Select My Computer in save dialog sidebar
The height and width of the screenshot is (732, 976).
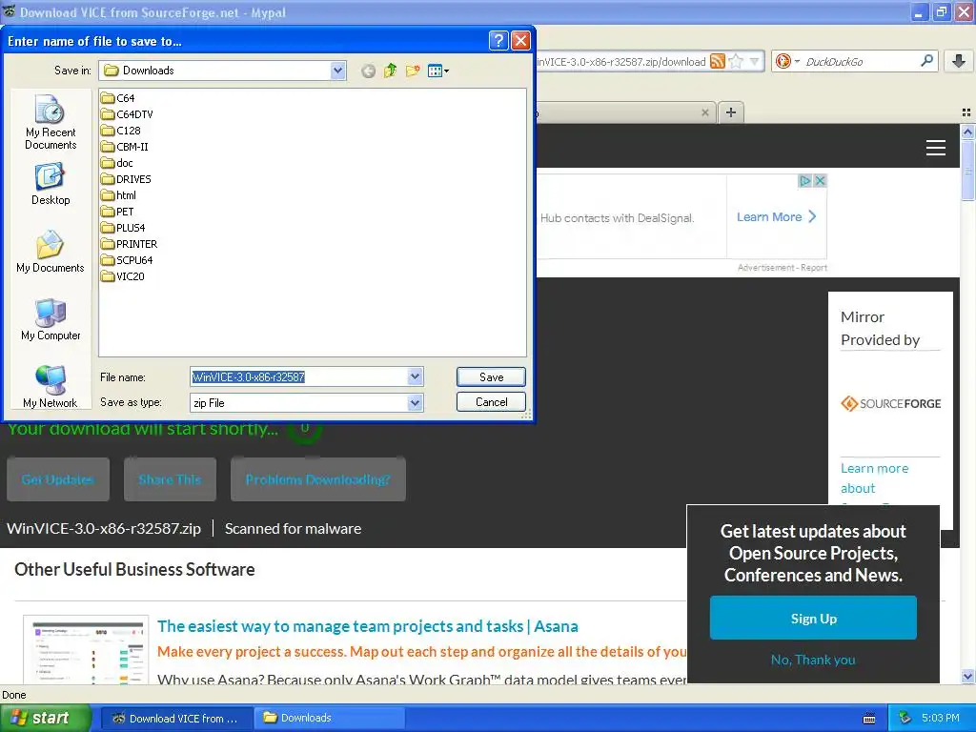pyautogui.click(x=51, y=319)
